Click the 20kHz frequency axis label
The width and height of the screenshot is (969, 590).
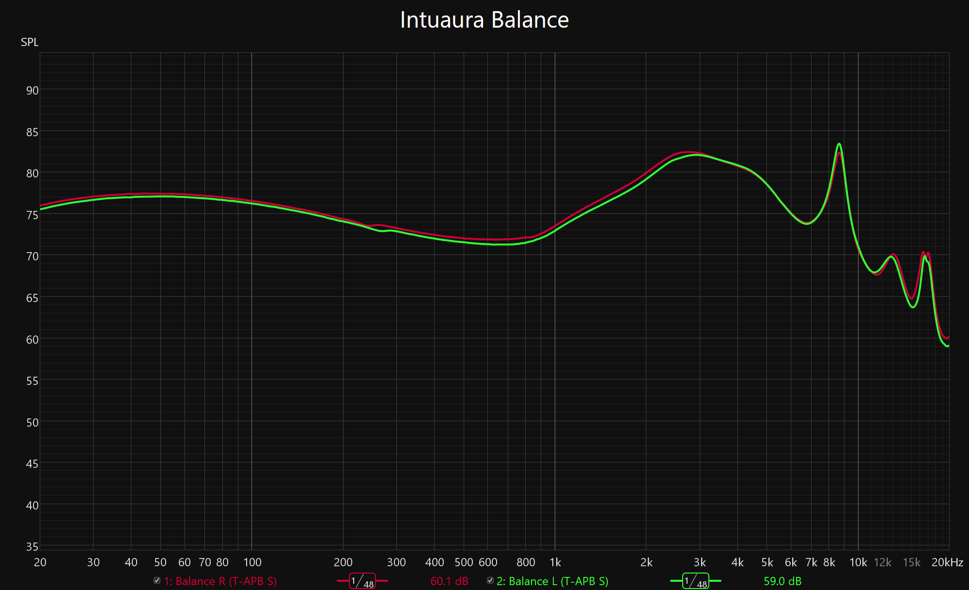(947, 562)
